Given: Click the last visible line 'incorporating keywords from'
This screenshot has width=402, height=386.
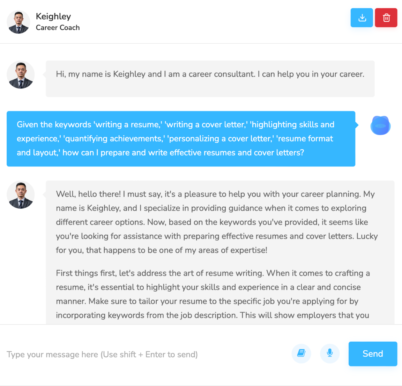Looking at the screenshot, I should (x=213, y=315).
